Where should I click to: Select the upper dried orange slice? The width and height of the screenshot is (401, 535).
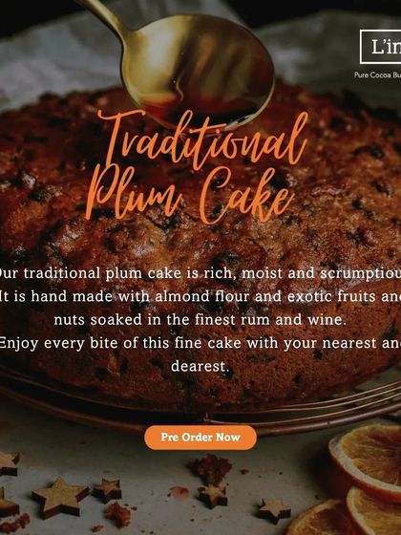(366, 460)
